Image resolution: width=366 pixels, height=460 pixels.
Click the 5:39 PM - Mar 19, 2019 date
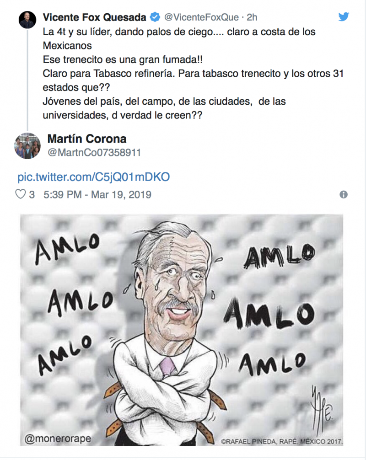(97, 194)
